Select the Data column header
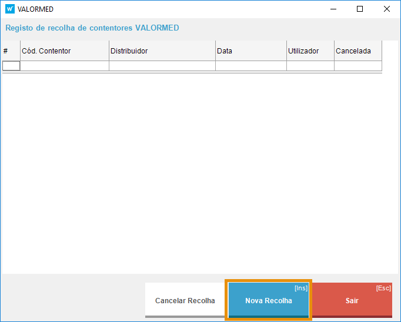Image resolution: width=401 pixels, height=322 pixels. pos(251,51)
